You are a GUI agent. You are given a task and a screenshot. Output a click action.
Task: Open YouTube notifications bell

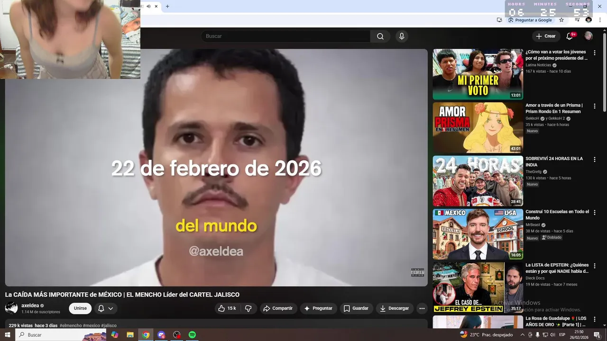coord(570,36)
